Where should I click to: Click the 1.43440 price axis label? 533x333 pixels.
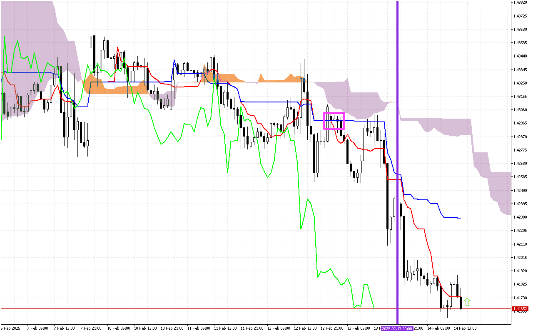point(521,56)
